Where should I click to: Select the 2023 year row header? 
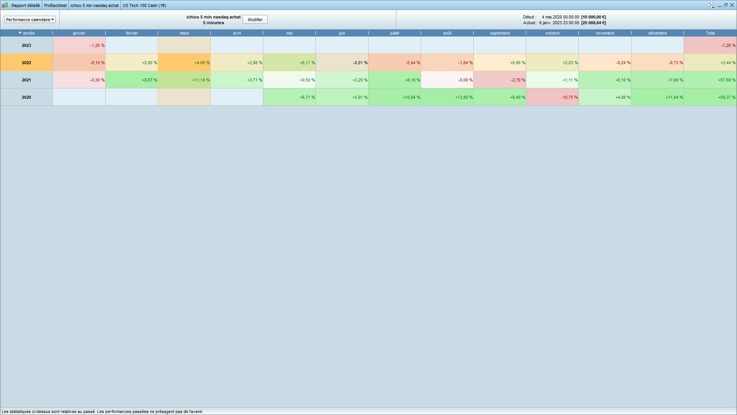click(26, 45)
